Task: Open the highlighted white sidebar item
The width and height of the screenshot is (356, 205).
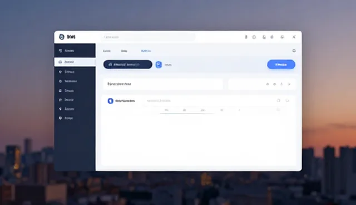Action: [75, 62]
